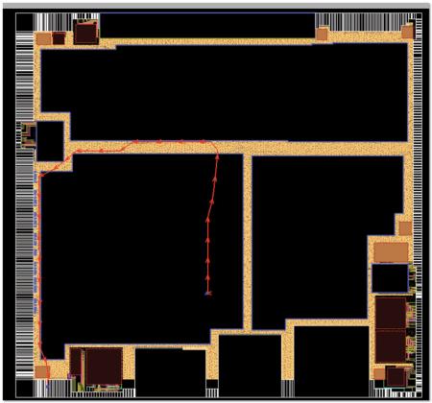Click the large orange rectangle on right side
Screen dimensions: 432x403
[x=391, y=252]
